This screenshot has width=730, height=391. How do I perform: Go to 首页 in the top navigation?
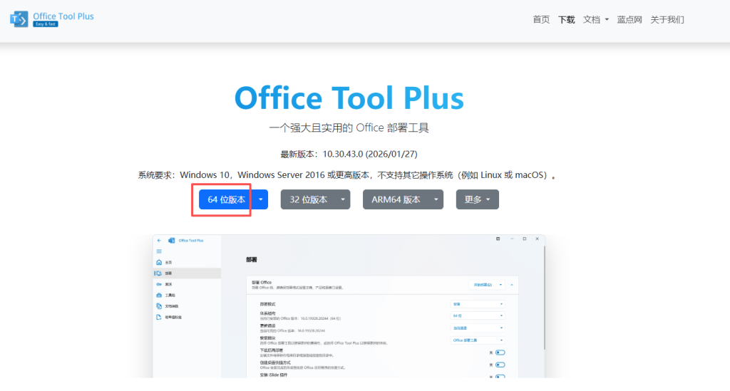pos(541,20)
